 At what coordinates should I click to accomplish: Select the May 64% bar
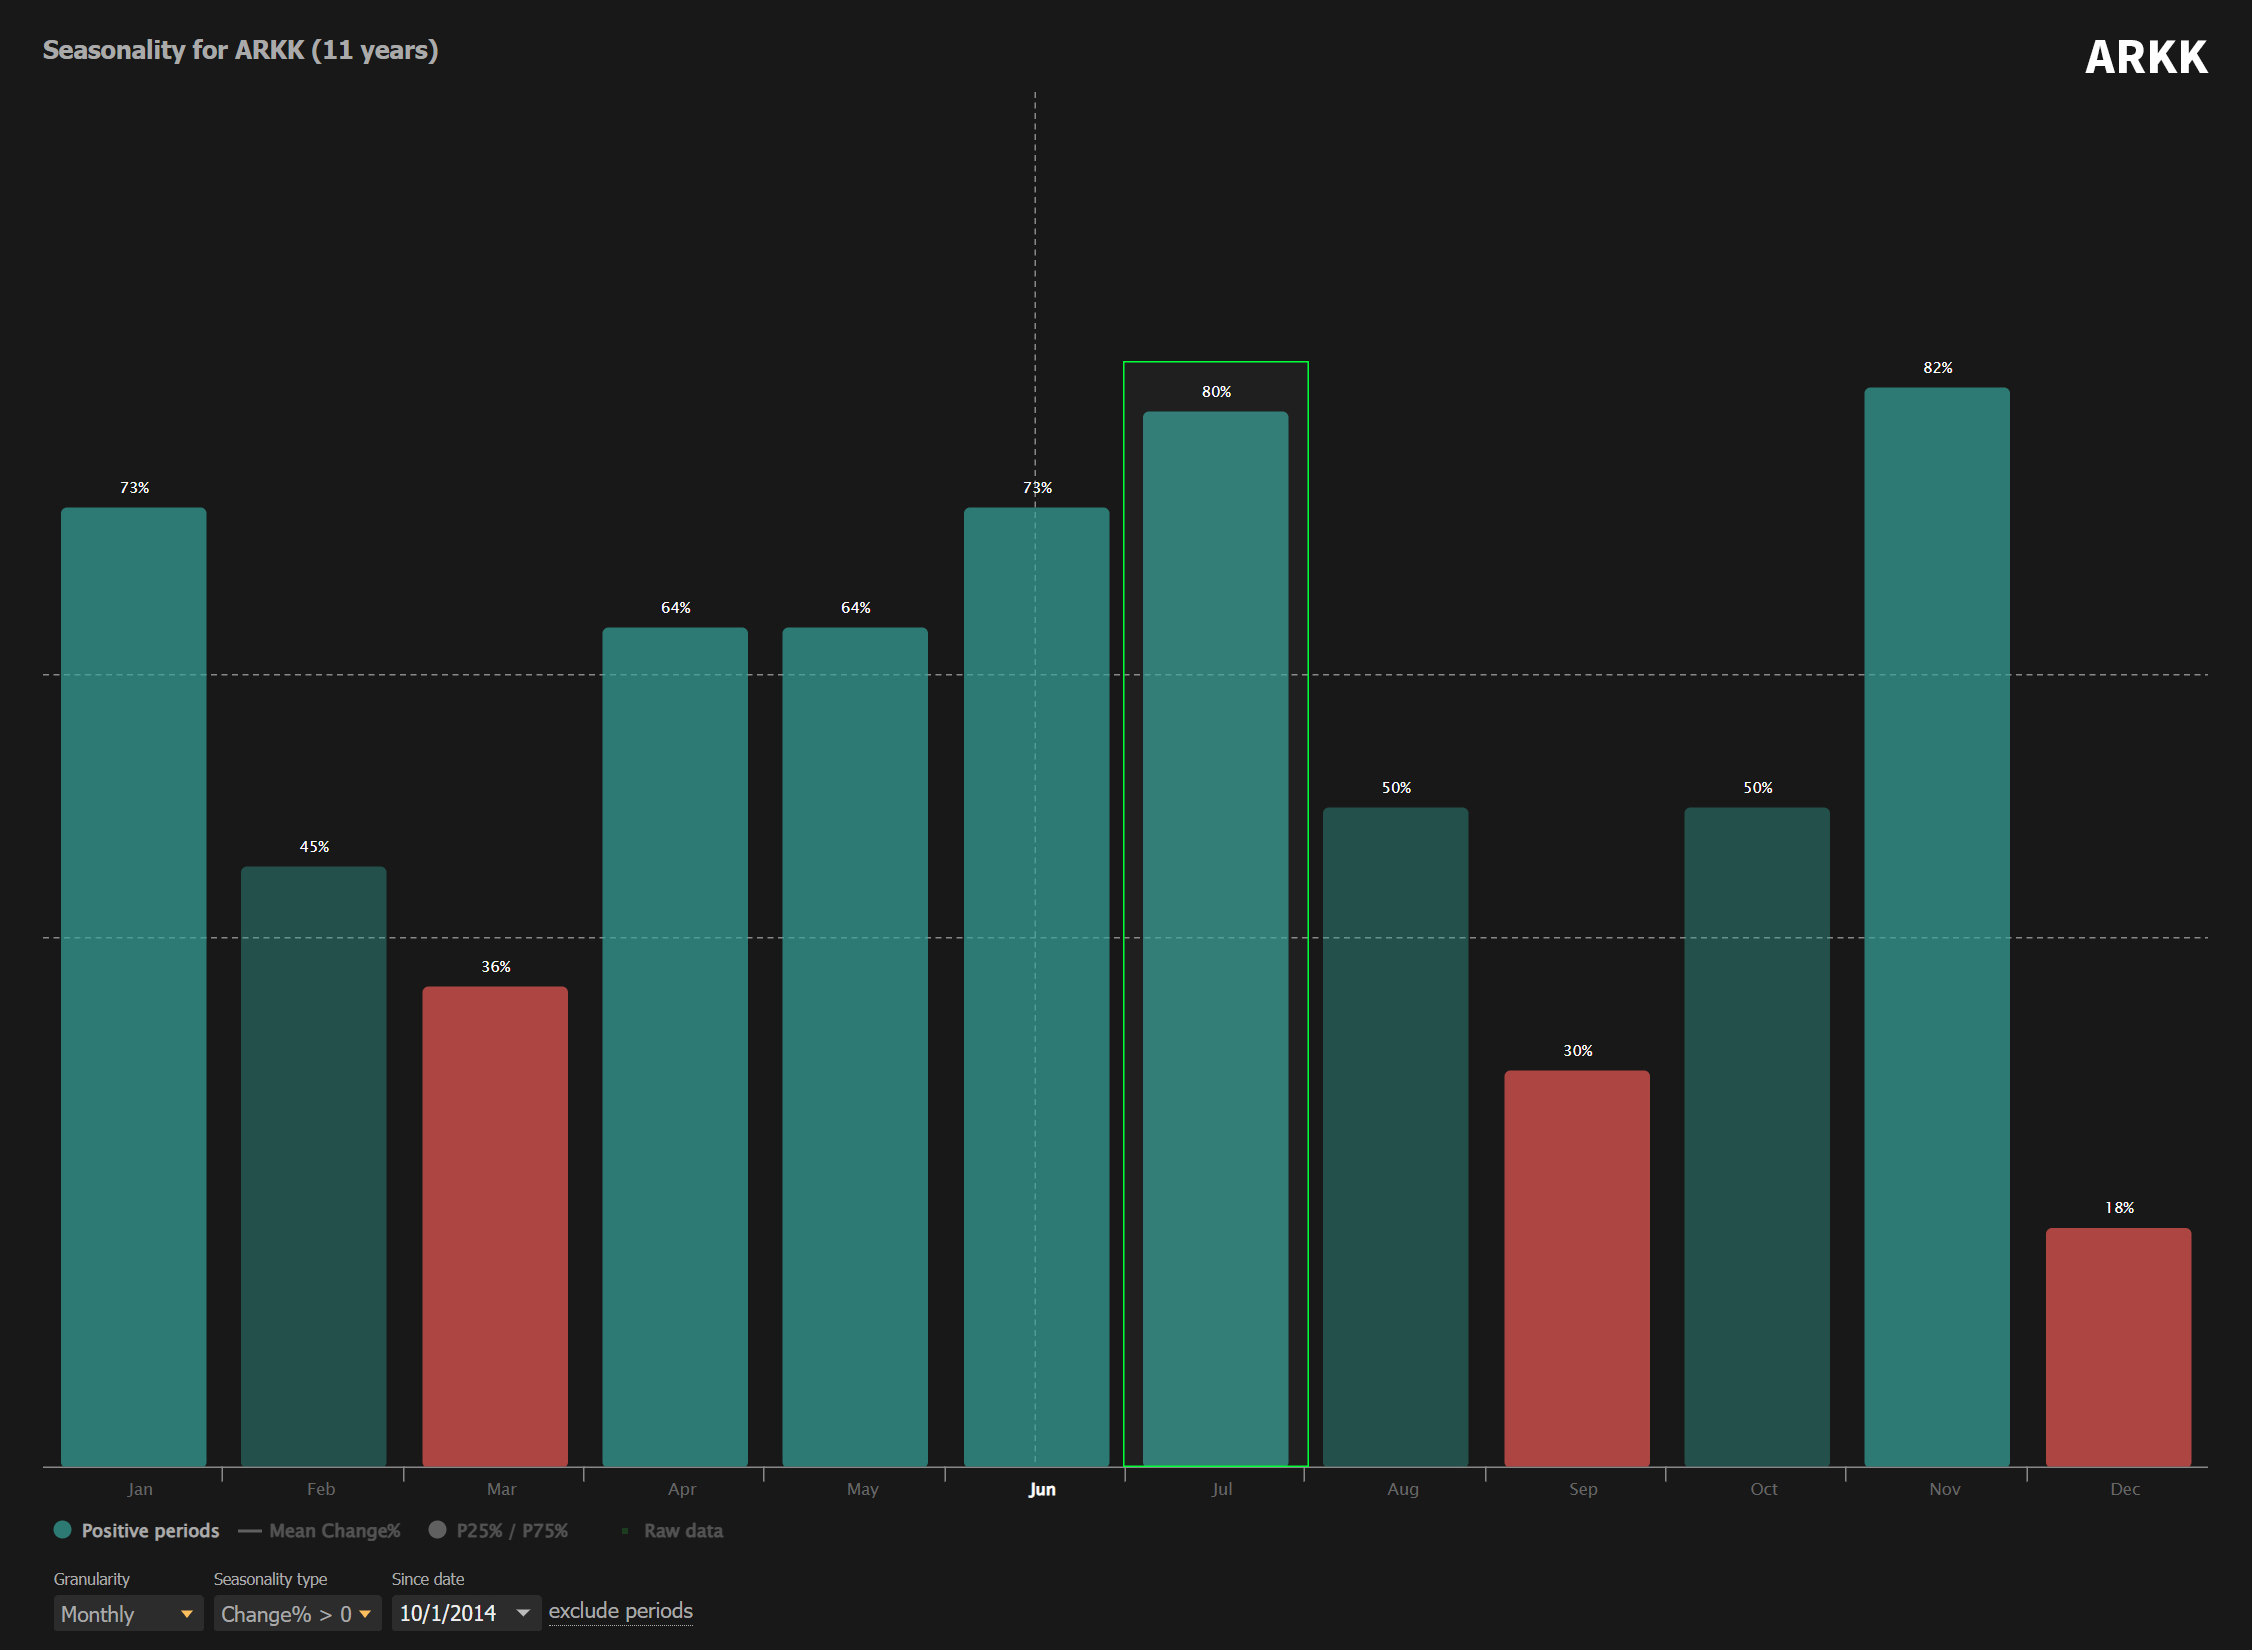click(855, 1046)
